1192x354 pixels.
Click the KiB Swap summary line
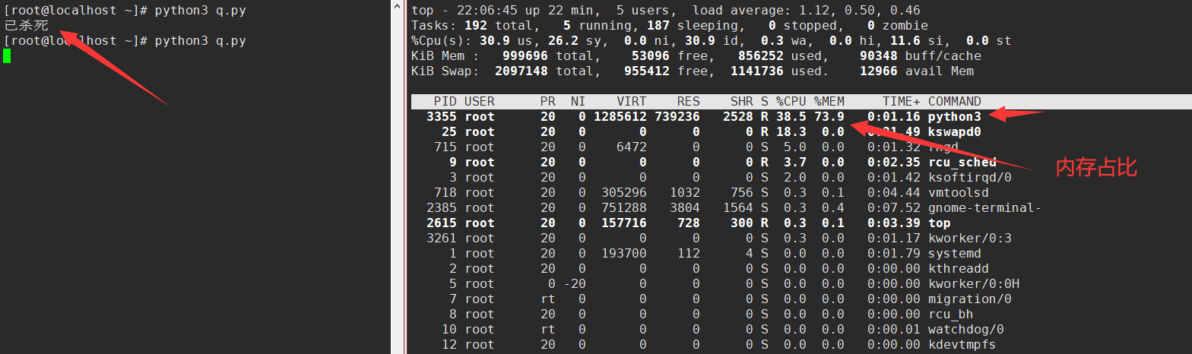coord(692,71)
